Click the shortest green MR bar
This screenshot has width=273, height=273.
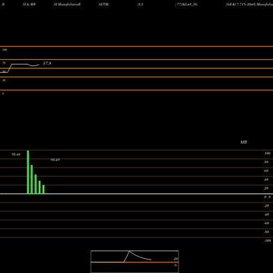point(44,189)
